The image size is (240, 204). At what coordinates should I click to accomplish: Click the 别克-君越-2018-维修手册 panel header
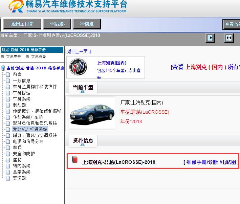pyautogui.click(x=32, y=50)
